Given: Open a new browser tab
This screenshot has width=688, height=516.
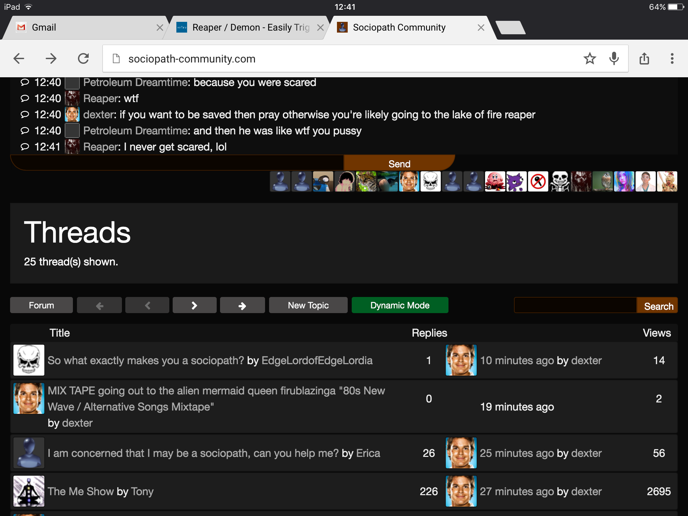Looking at the screenshot, I should pyautogui.click(x=511, y=28).
